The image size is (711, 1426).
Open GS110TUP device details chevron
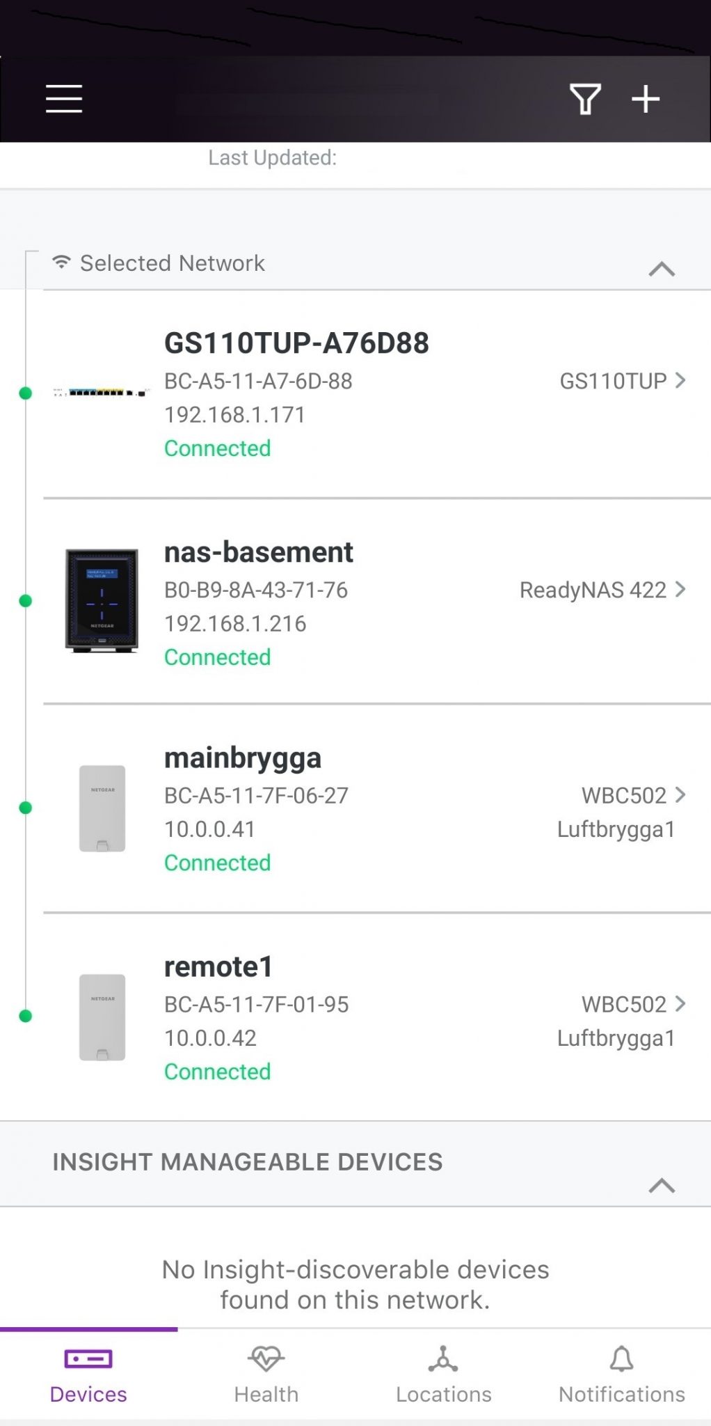[x=680, y=380]
